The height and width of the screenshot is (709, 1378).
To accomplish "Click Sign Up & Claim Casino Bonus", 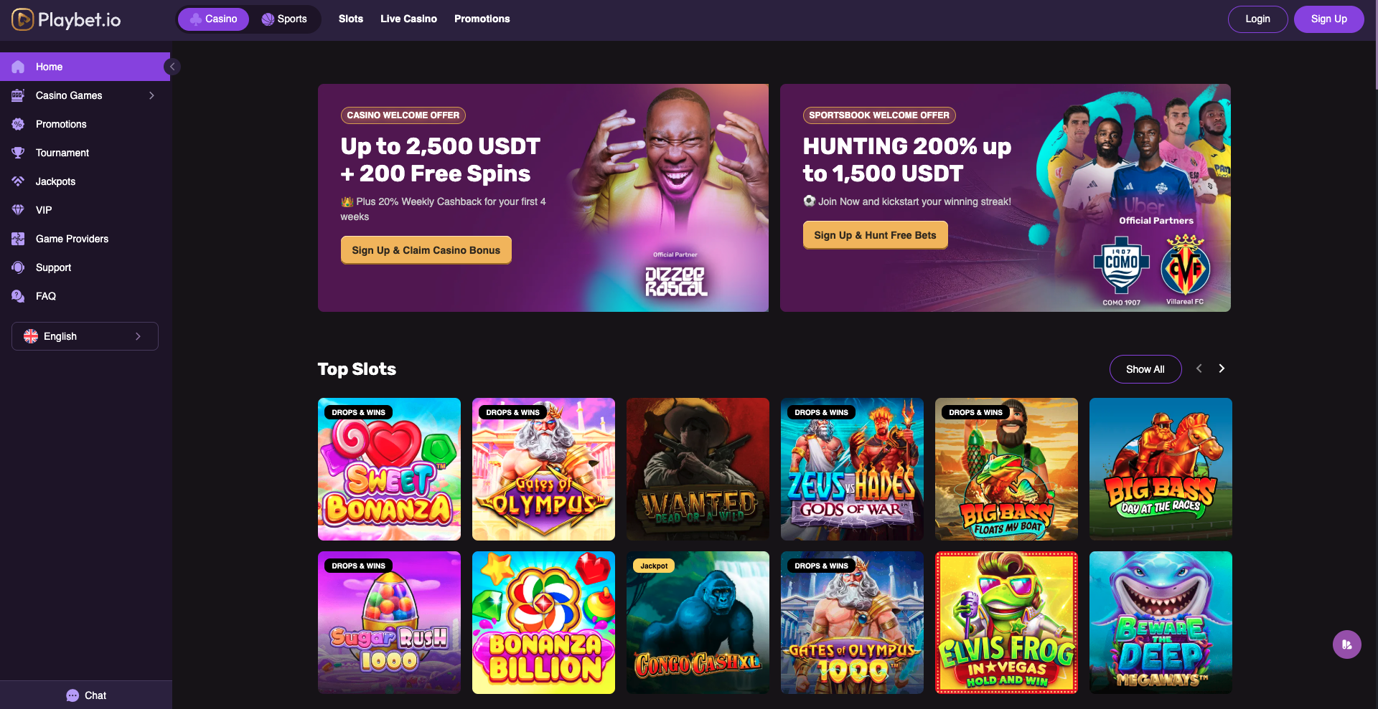I will click(x=426, y=250).
